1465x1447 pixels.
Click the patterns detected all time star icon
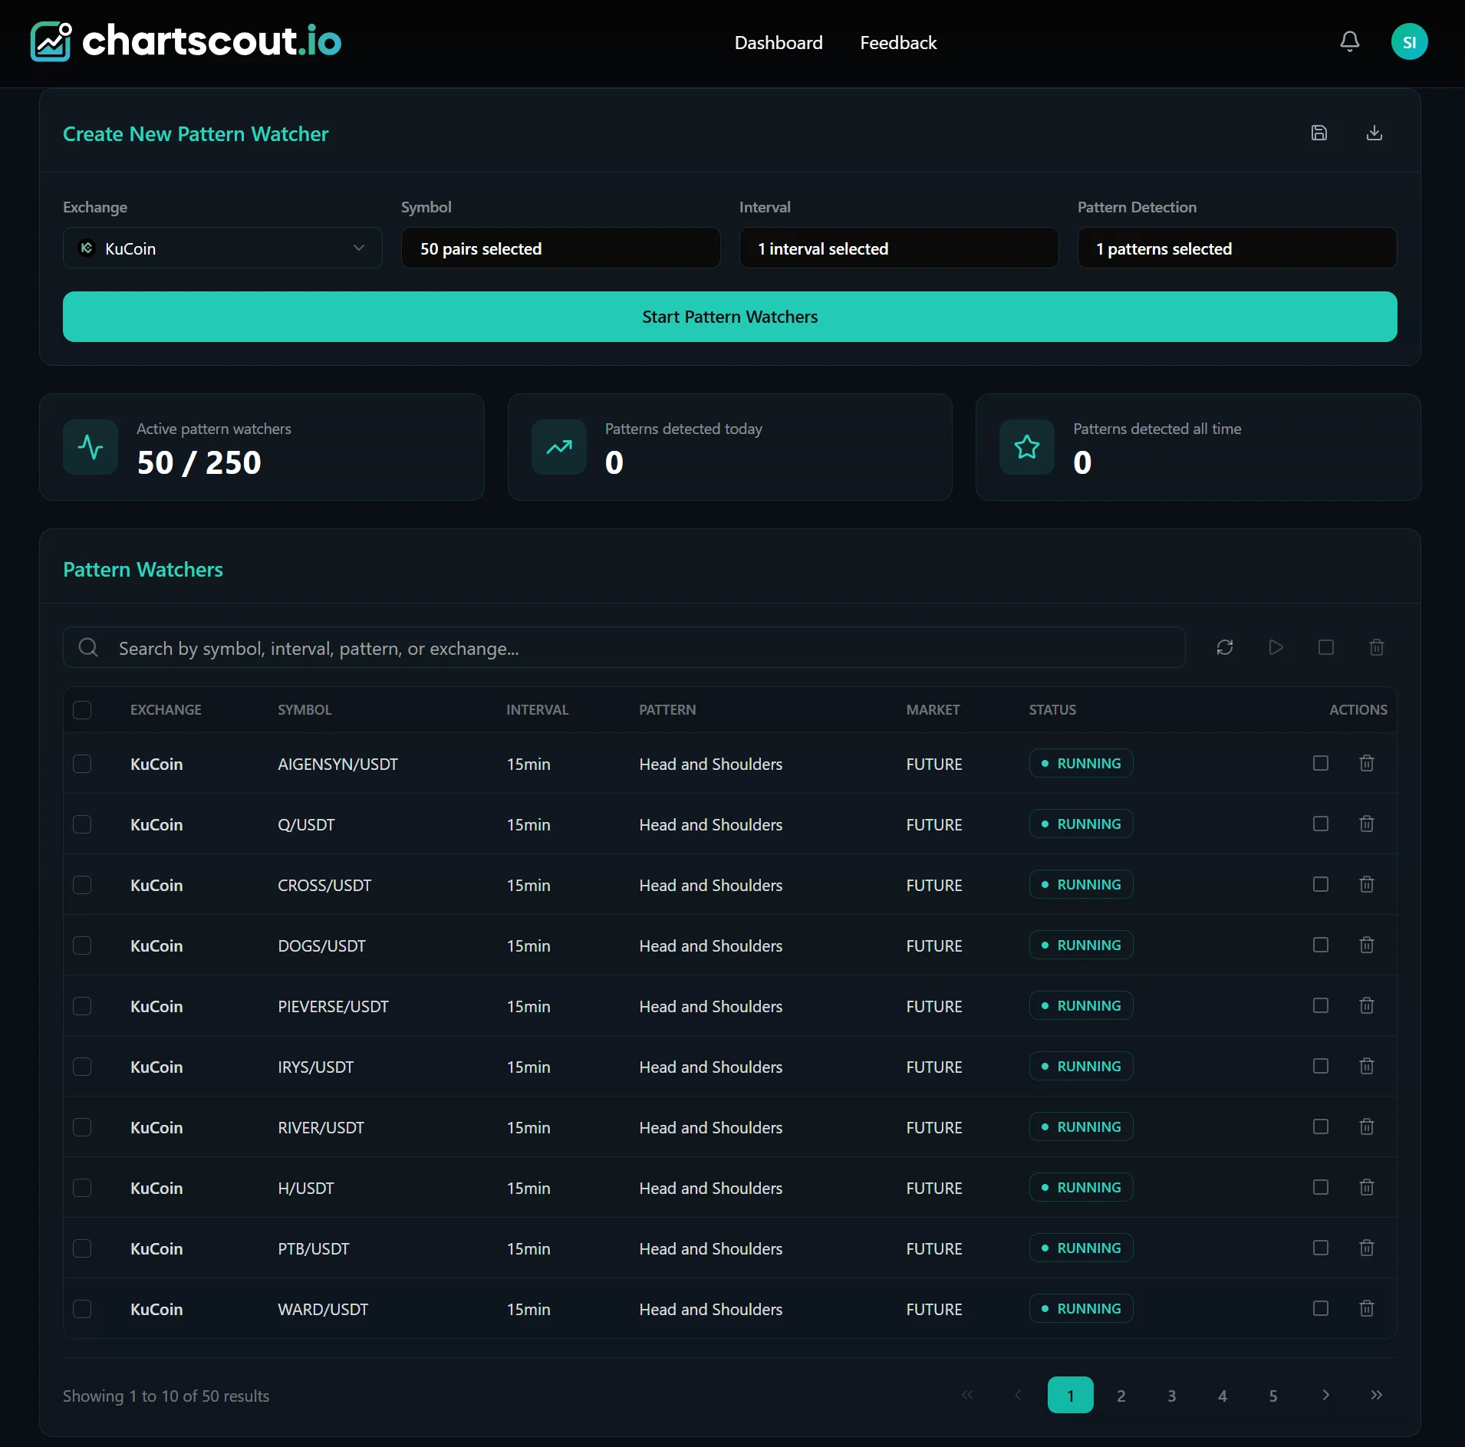1026,447
